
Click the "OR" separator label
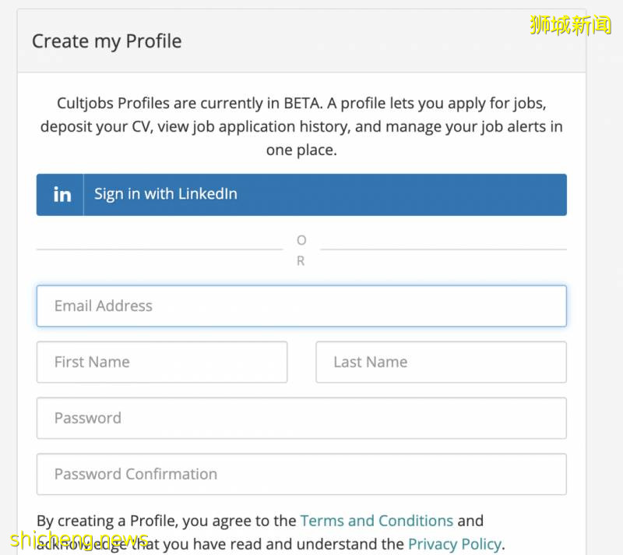click(301, 250)
